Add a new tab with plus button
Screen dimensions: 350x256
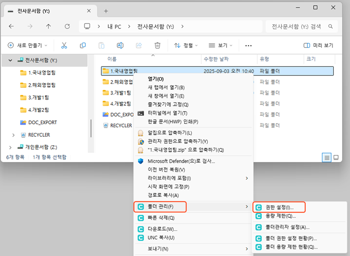pyautogui.click(x=106, y=11)
